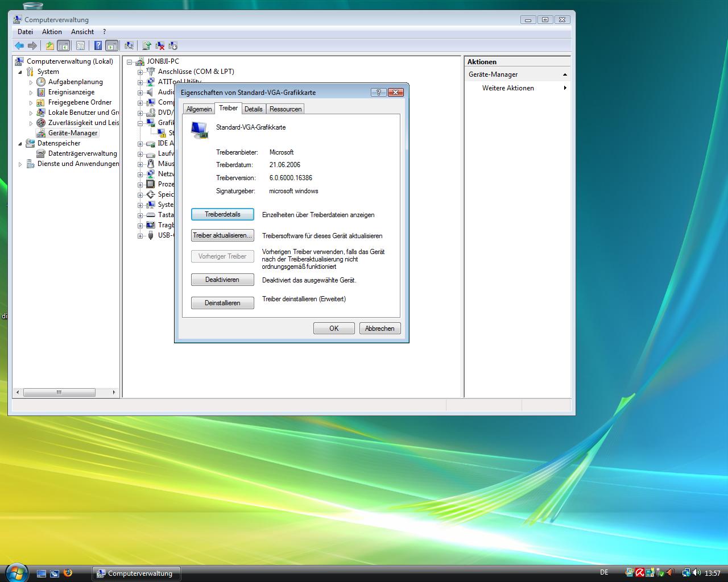Click the Computerverwaltung taskbar button
Screen dimensions: 728x582
(136, 573)
